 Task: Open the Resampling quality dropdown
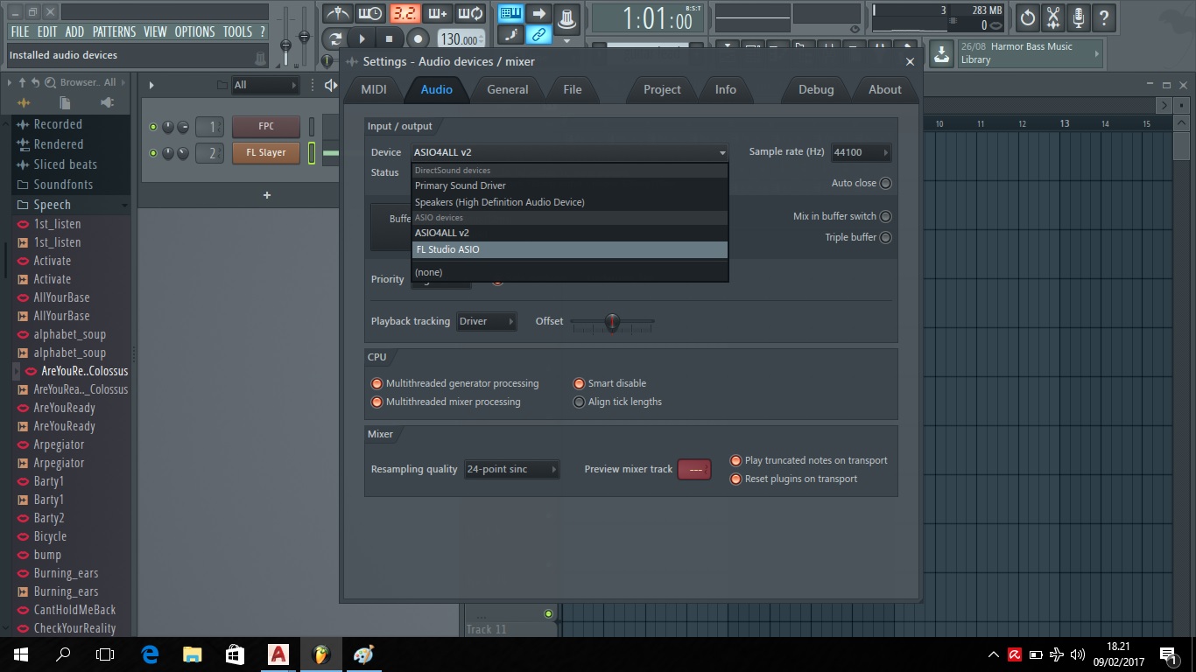(510, 469)
